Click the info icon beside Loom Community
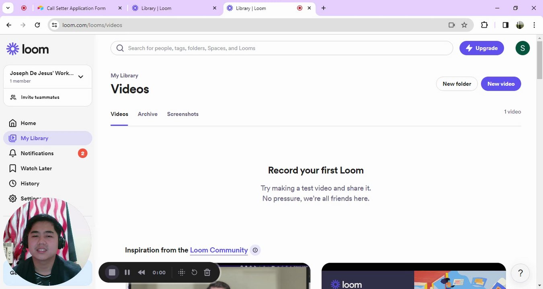Image resolution: width=543 pixels, height=289 pixels. click(x=255, y=250)
